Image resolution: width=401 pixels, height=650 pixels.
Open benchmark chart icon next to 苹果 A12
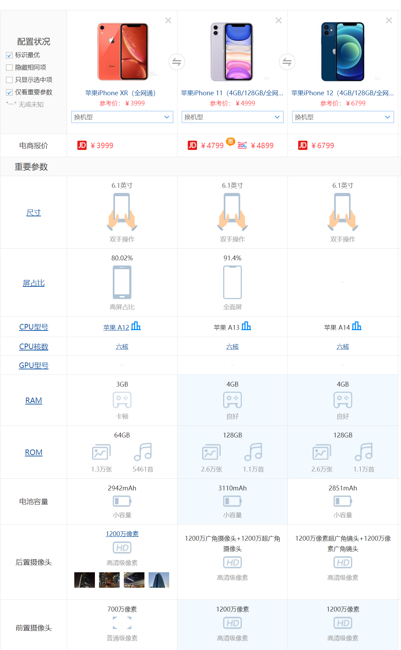[136, 326]
